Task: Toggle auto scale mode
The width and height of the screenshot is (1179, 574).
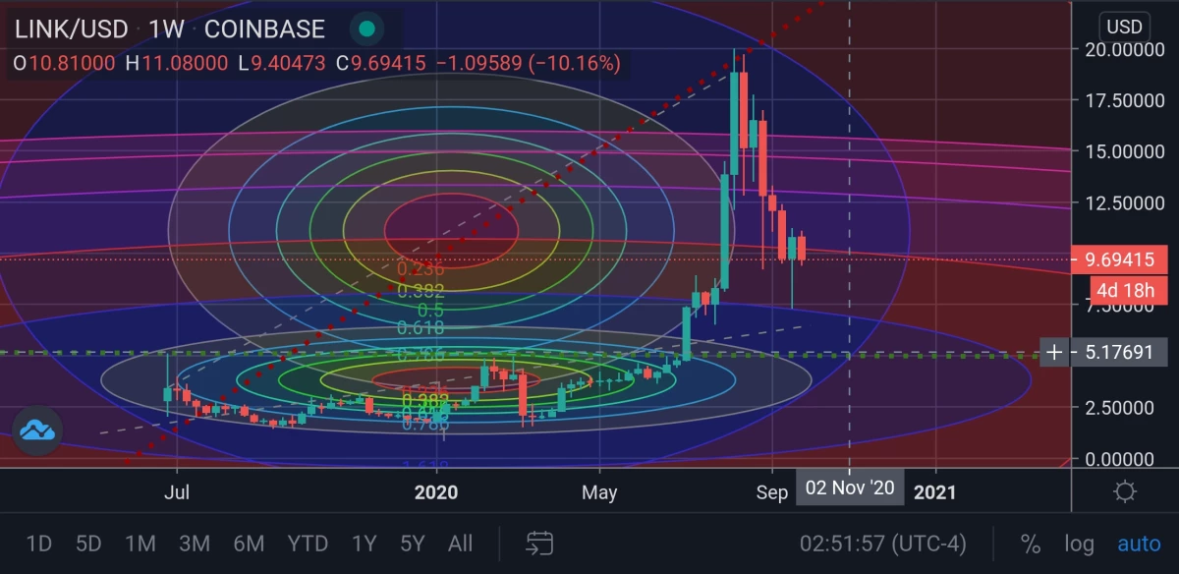Action: coord(1140,544)
